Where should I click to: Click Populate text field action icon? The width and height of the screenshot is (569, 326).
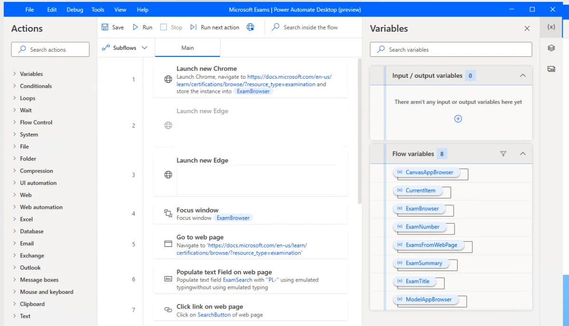[x=168, y=279]
